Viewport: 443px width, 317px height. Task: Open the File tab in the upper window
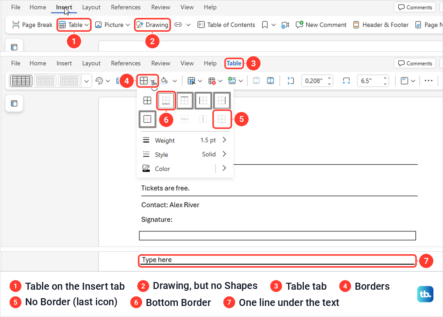(16, 7)
